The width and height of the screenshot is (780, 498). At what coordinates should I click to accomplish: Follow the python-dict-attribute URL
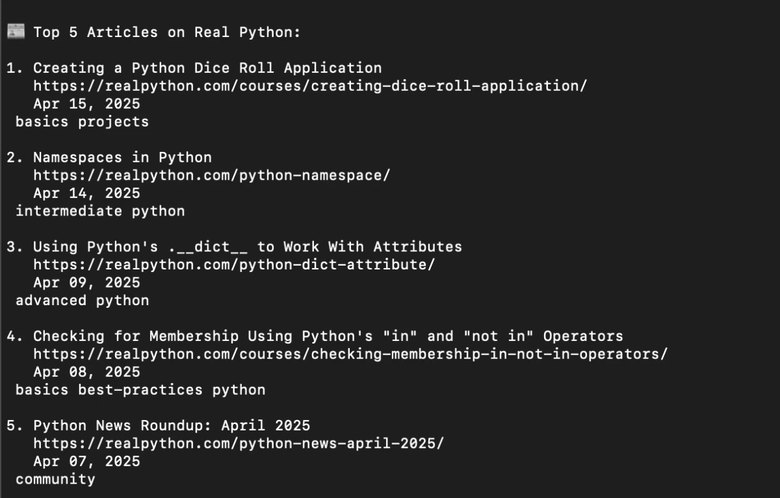pyautogui.click(x=234, y=264)
